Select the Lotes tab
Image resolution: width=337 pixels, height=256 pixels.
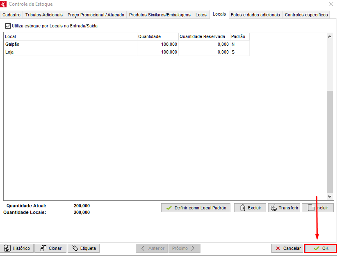coord(201,15)
